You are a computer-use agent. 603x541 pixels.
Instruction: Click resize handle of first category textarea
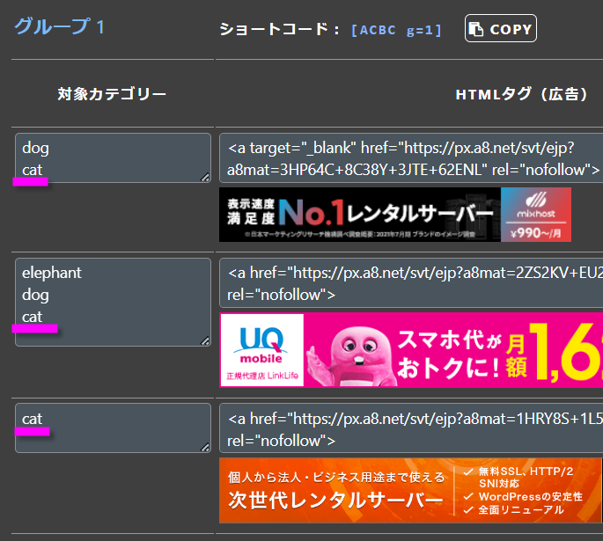[x=205, y=177]
